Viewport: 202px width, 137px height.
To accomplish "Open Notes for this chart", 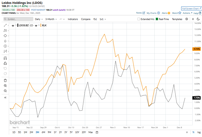I will click(x=141, y=13).
